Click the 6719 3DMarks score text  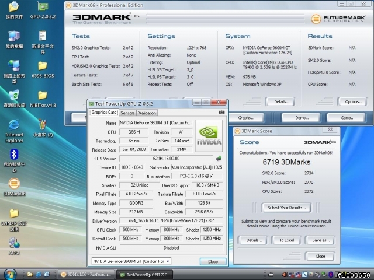[x=286, y=162]
